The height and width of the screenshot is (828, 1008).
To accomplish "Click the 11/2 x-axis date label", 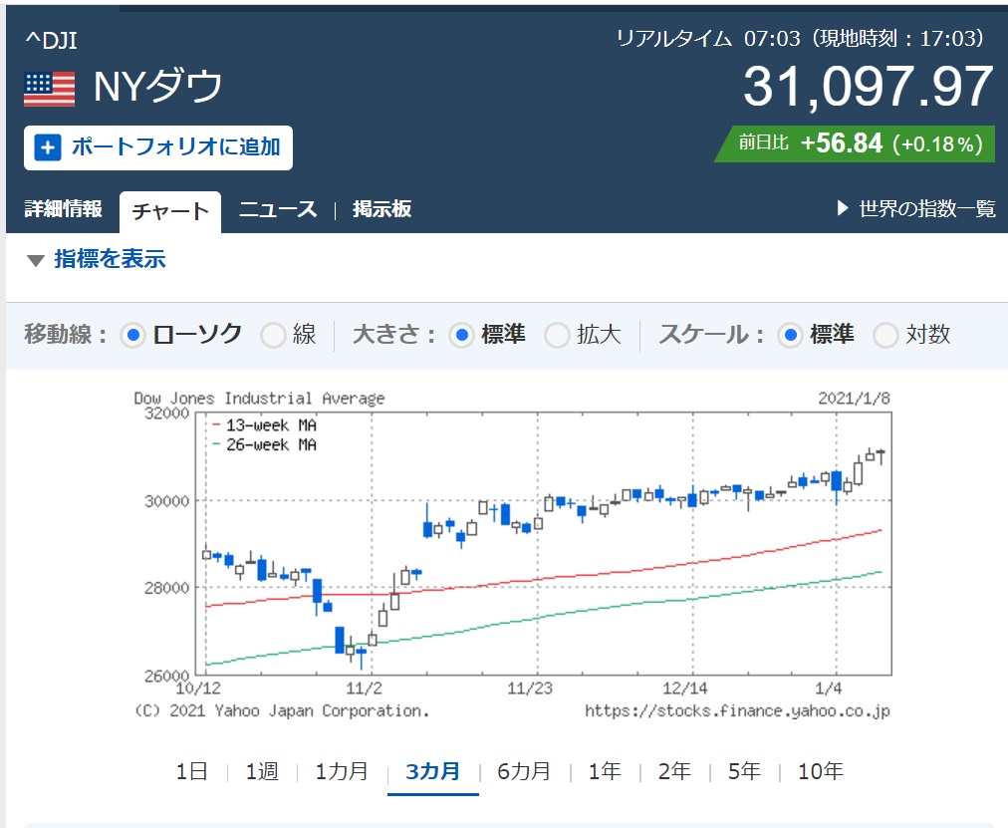I will (364, 690).
